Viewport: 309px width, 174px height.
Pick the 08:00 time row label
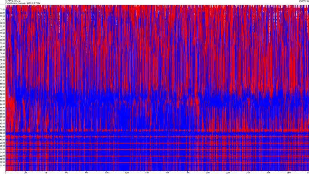[2, 63]
